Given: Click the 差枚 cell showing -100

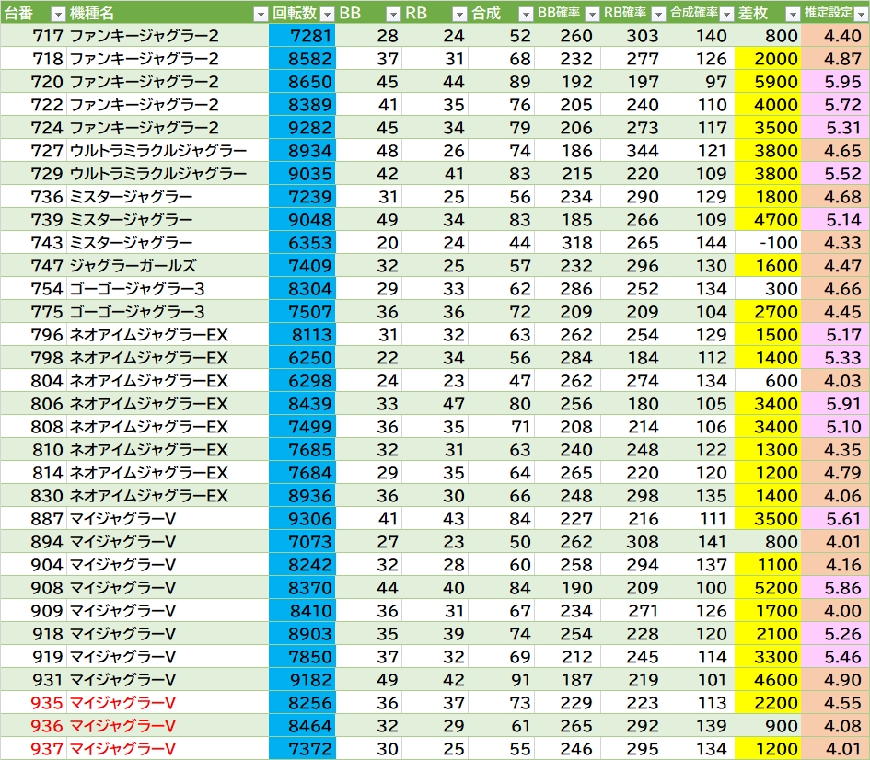Looking at the screenshot, I should tap(768, 242).
